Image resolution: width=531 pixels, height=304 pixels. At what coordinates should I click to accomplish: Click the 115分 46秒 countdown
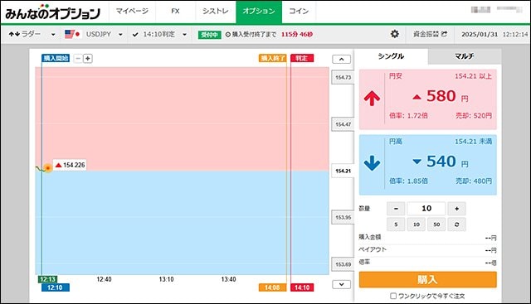[x=297, y=35]
